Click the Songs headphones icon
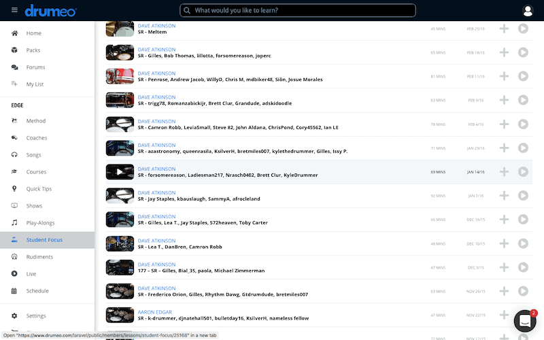The image size is (544, 340). (14, 155)
